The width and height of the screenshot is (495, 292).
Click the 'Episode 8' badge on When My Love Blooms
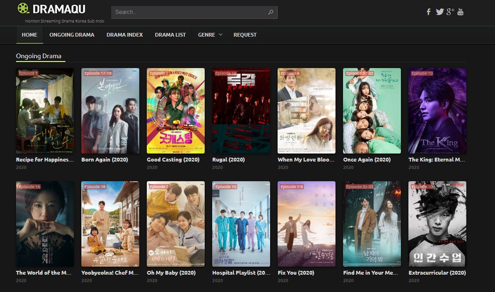point(290,73)
